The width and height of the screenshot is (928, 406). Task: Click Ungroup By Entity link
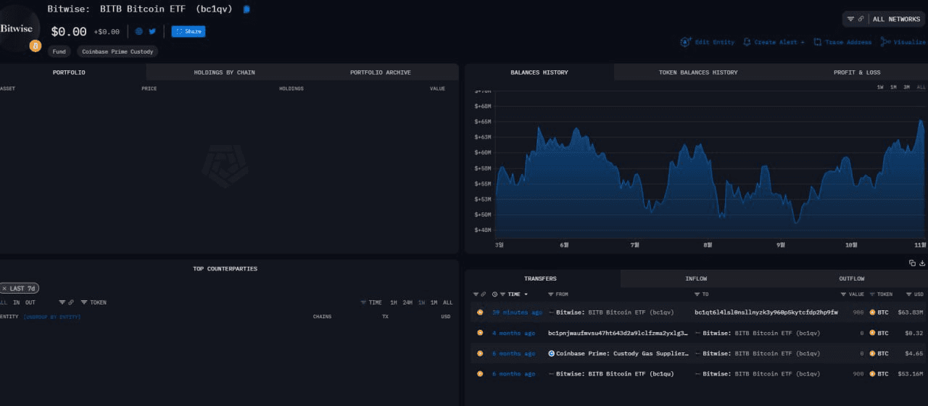(x=52, y=317)
